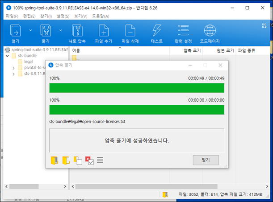This screenshot has height=202, width=273.
Task: Click the open archive folder icon in dialog
Action: click(55, 161)
